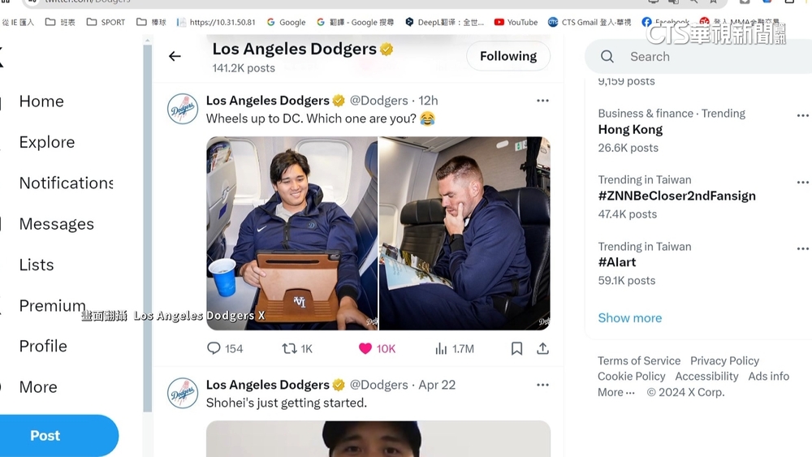Open replies on the Wheels up tweet
The image size is (812, 457).
tap(214, 348)
